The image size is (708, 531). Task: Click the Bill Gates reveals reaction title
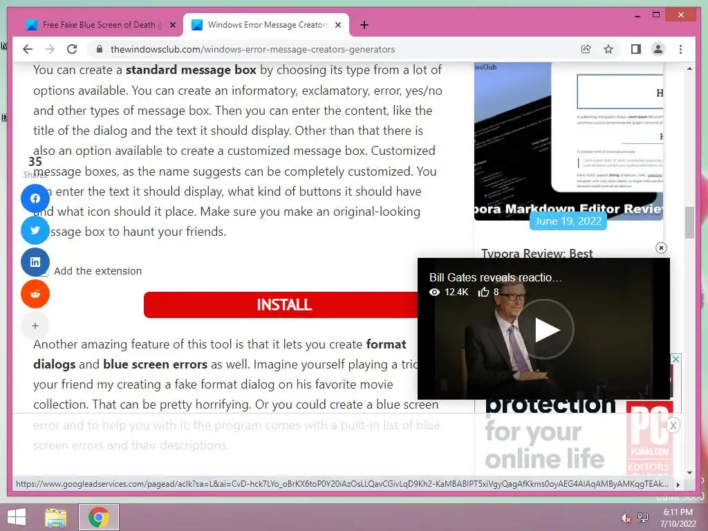click(495, 277)
